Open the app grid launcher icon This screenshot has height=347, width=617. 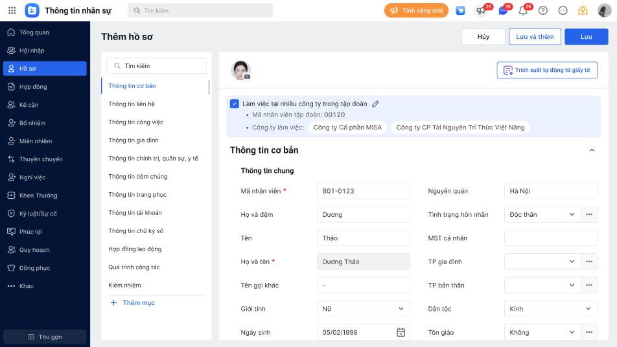click(12, 10)
